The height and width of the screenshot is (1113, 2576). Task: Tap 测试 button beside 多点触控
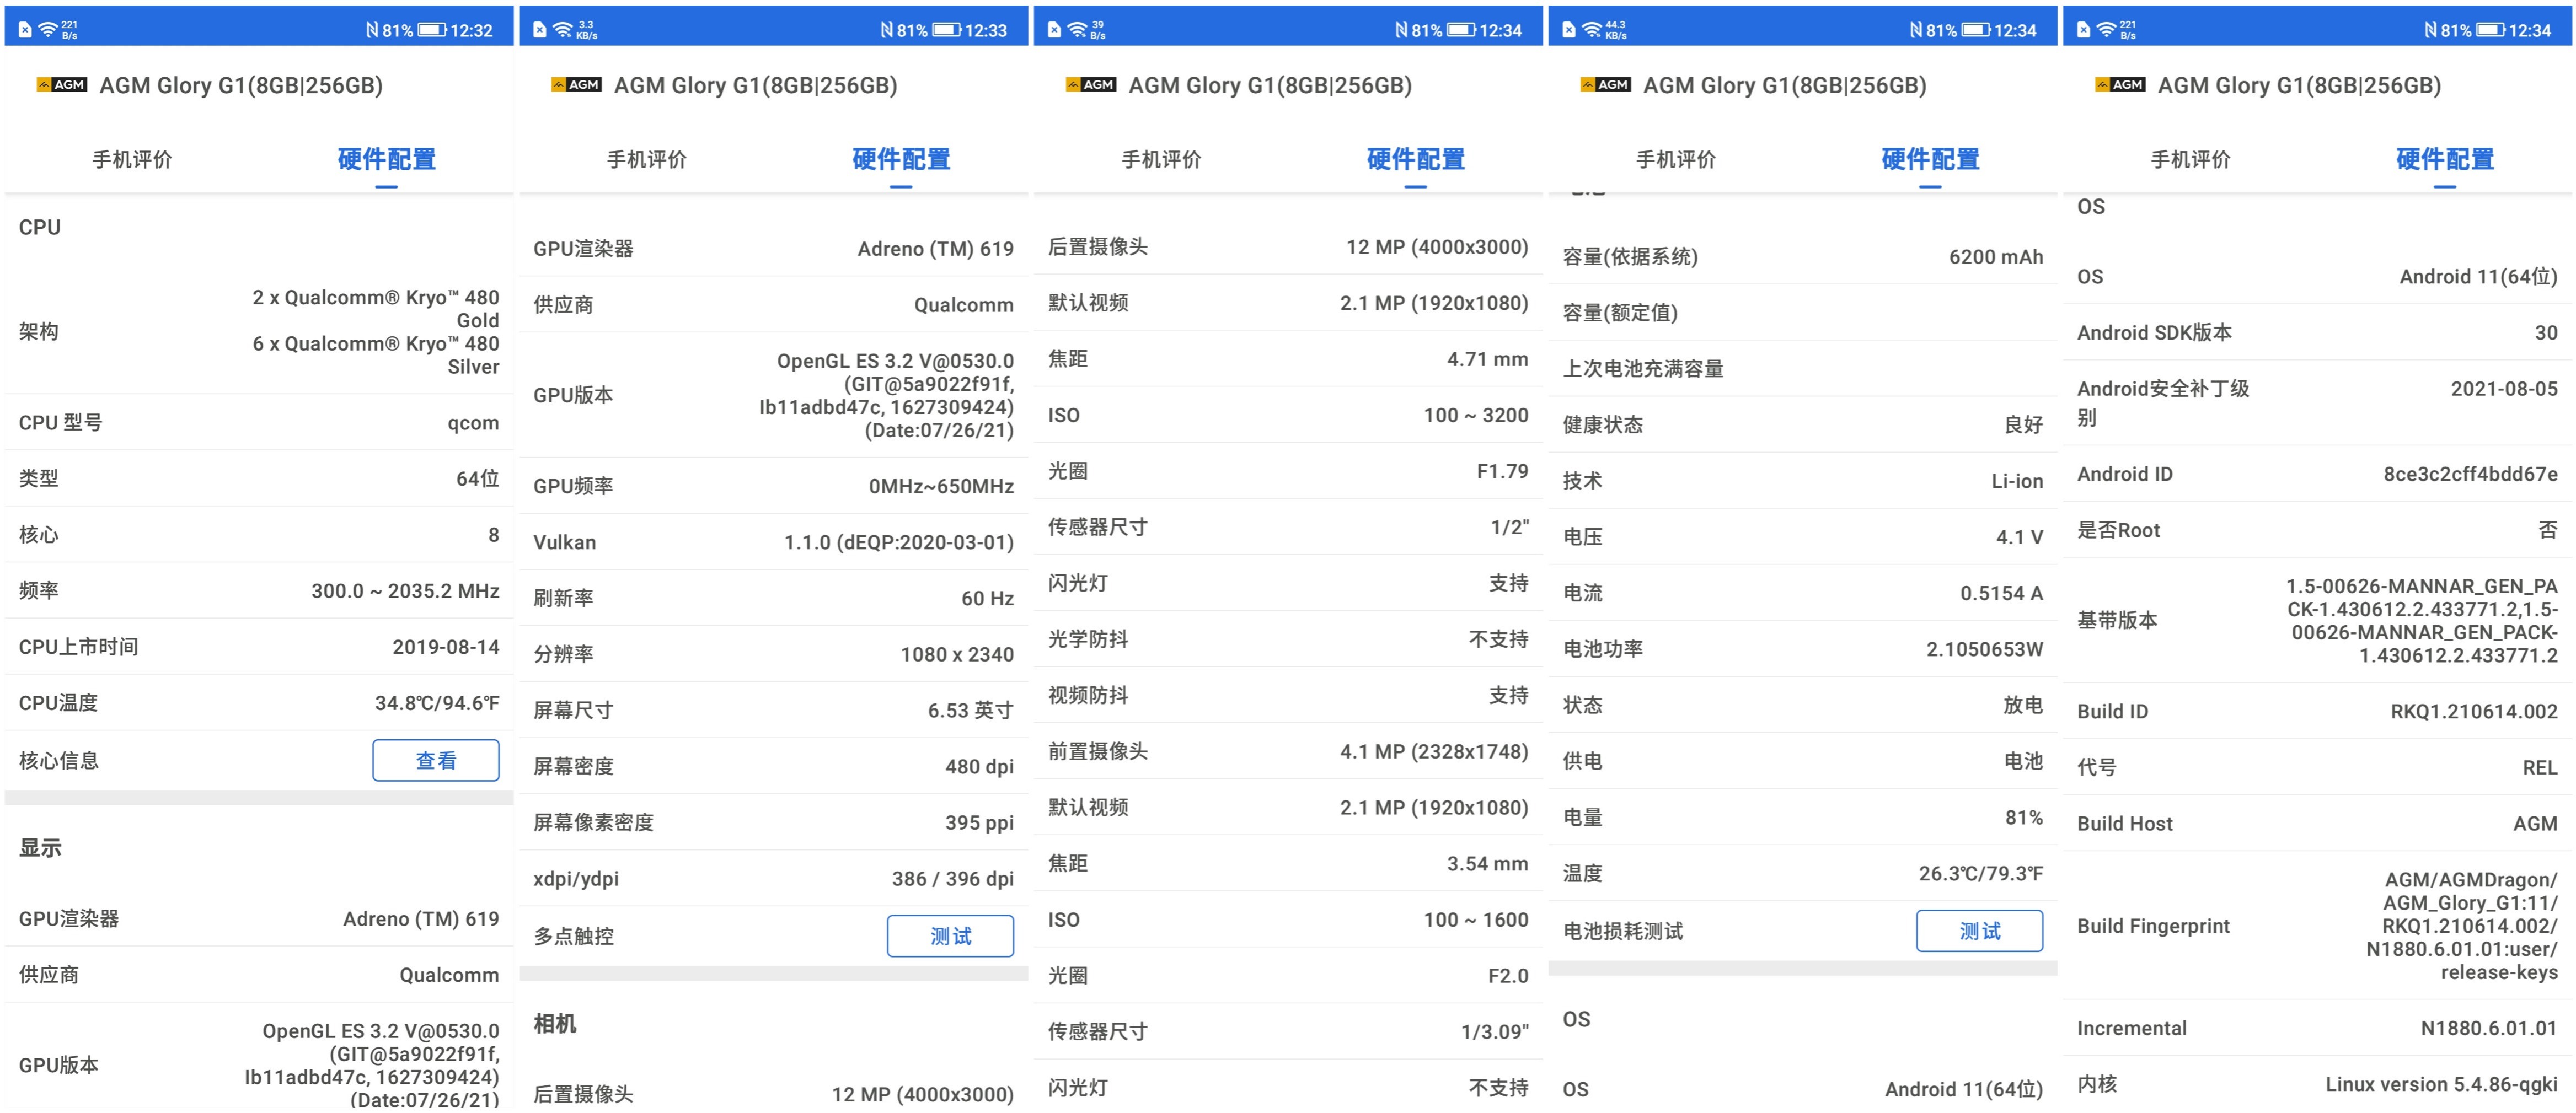pyautogui.click(x=950, y=936)
